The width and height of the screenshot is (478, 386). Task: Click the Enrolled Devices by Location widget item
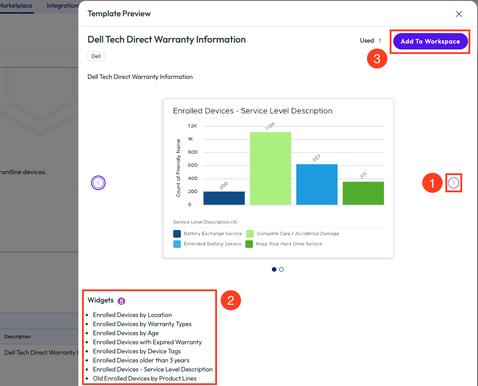point(132,315)
